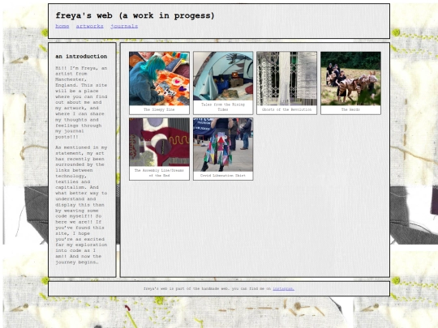Click 'The Sleepy Zine' caption text
The width and height of the screenshot is (438, 328).
click(x=159, y=109)
